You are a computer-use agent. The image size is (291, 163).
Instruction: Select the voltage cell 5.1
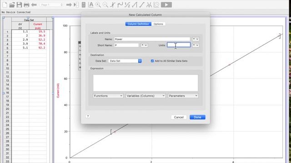pos(20,48)
